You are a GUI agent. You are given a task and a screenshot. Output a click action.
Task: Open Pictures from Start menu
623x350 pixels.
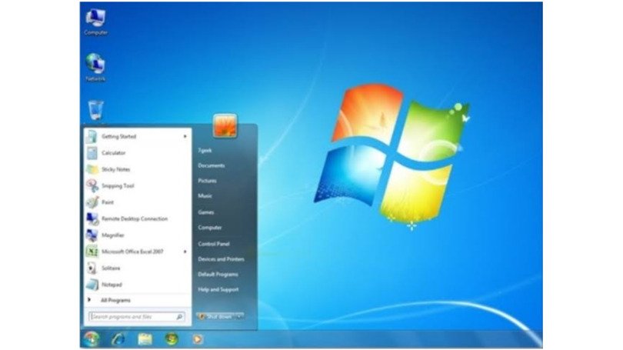(208, 181)
